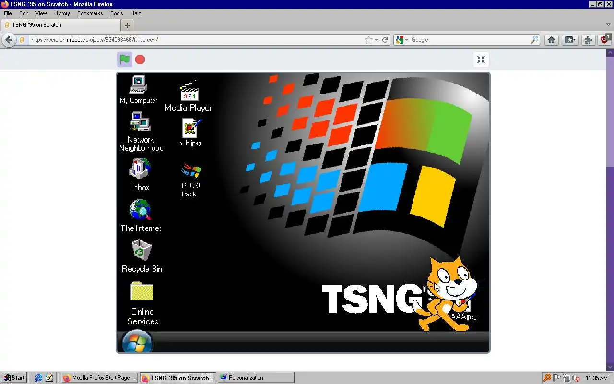Start the project with the green flag
This screenshot has width=614, height=384.
(125, 60)
